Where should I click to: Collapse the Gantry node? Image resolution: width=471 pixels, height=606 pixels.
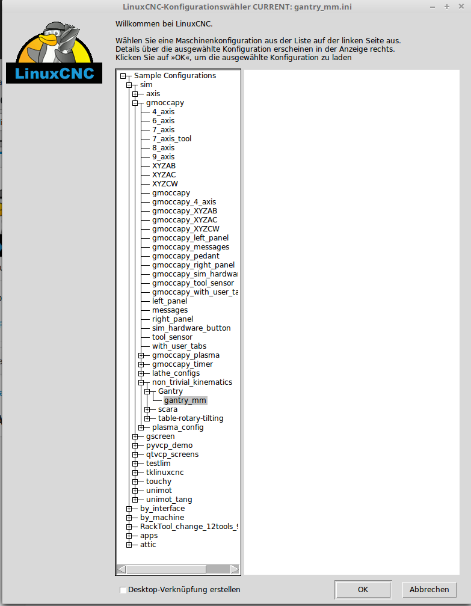[147, 391]
